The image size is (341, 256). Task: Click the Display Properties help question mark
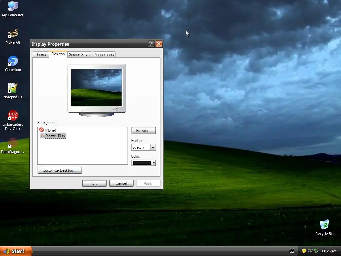pos(151,44)
